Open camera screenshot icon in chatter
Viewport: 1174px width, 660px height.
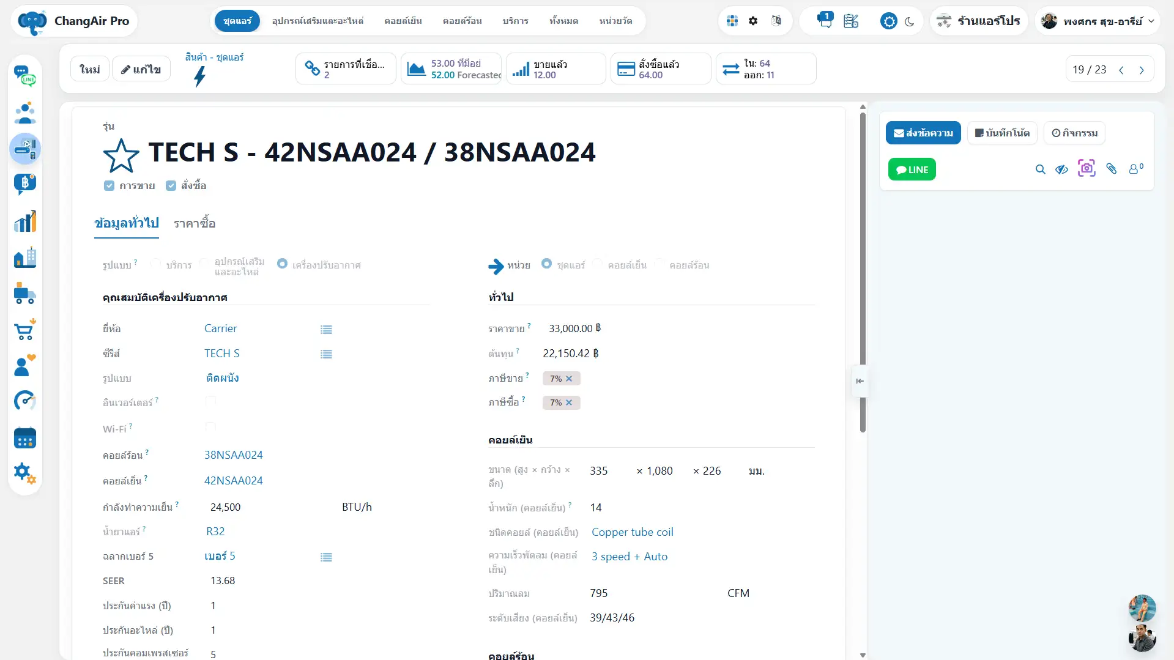point(1087,168)
